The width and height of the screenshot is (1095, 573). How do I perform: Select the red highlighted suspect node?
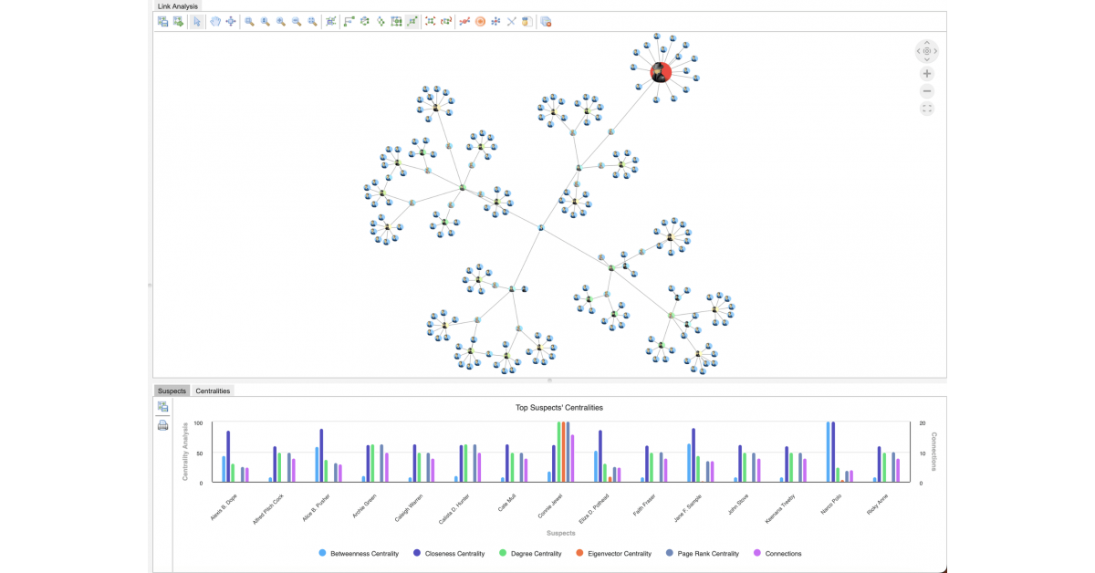click(661, 73)
